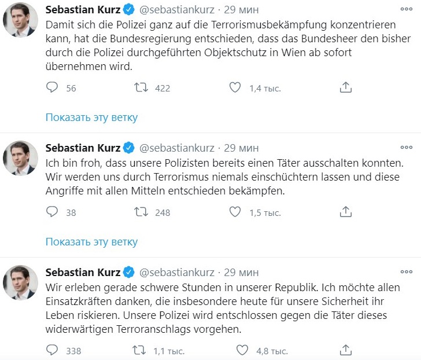
Task: Reply to the Bundesheer Objektschutz tweet
Action: (x=52, y=88)
